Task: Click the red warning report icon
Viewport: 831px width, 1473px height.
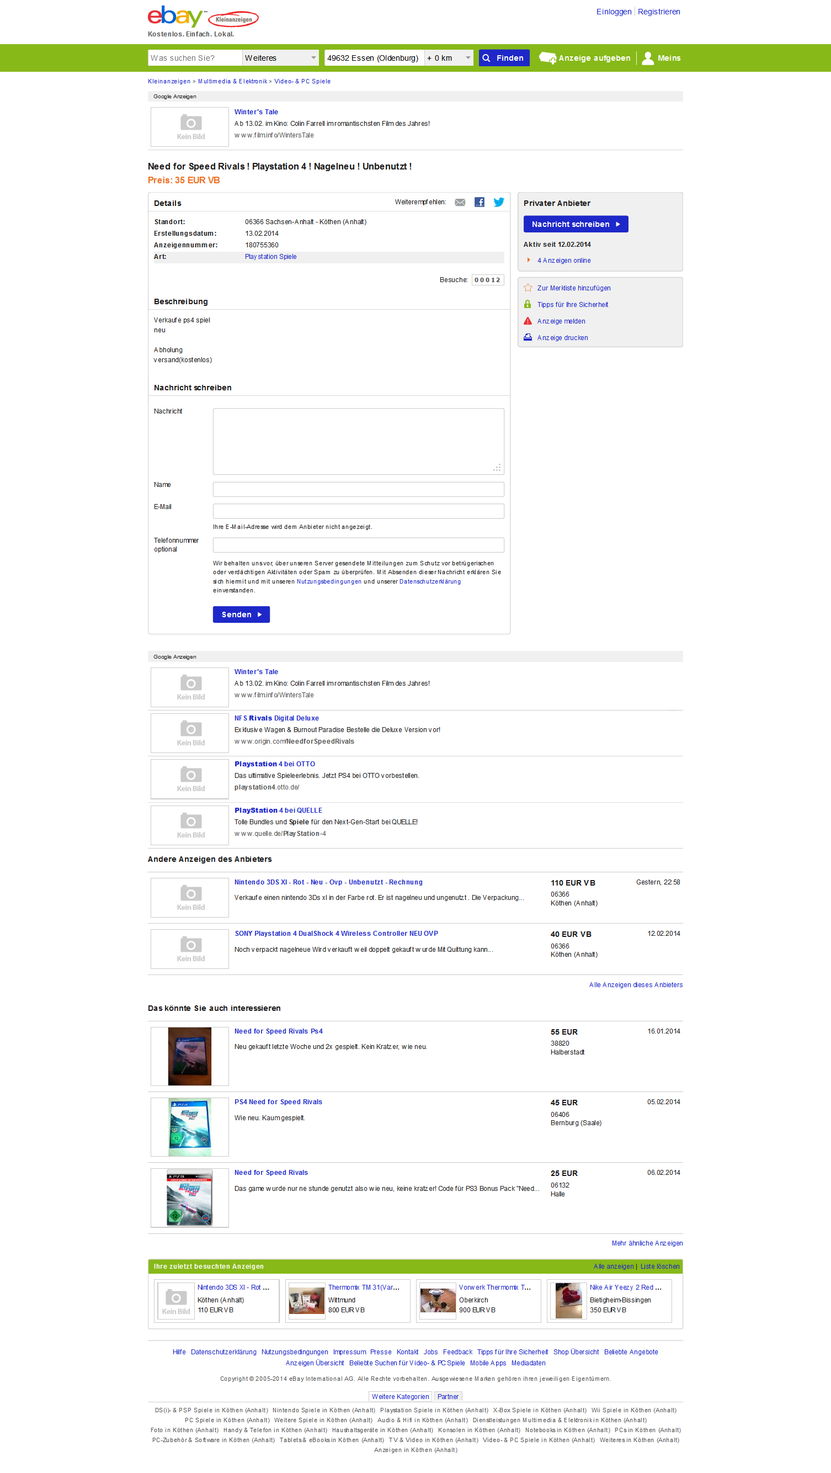Action: (x=528, y=321)
